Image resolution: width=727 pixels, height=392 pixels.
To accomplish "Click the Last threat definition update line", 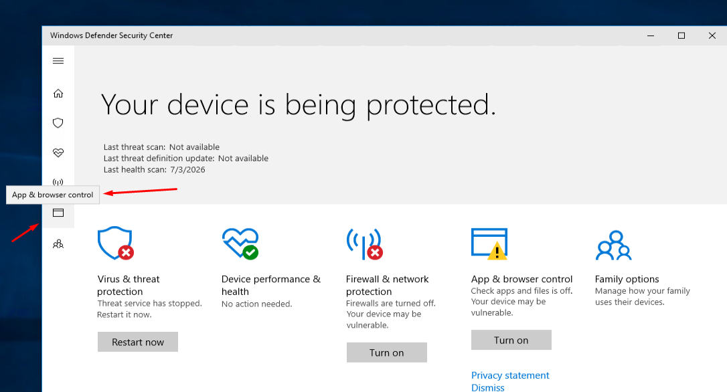I will click(x=186, y=158).
